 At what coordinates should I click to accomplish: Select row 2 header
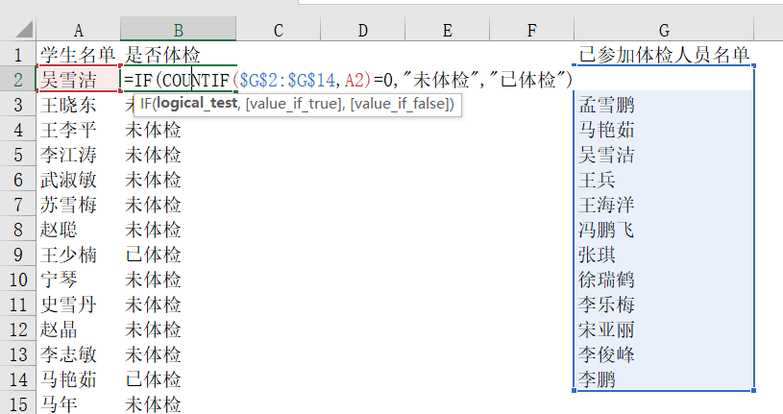tap(18, 79)
